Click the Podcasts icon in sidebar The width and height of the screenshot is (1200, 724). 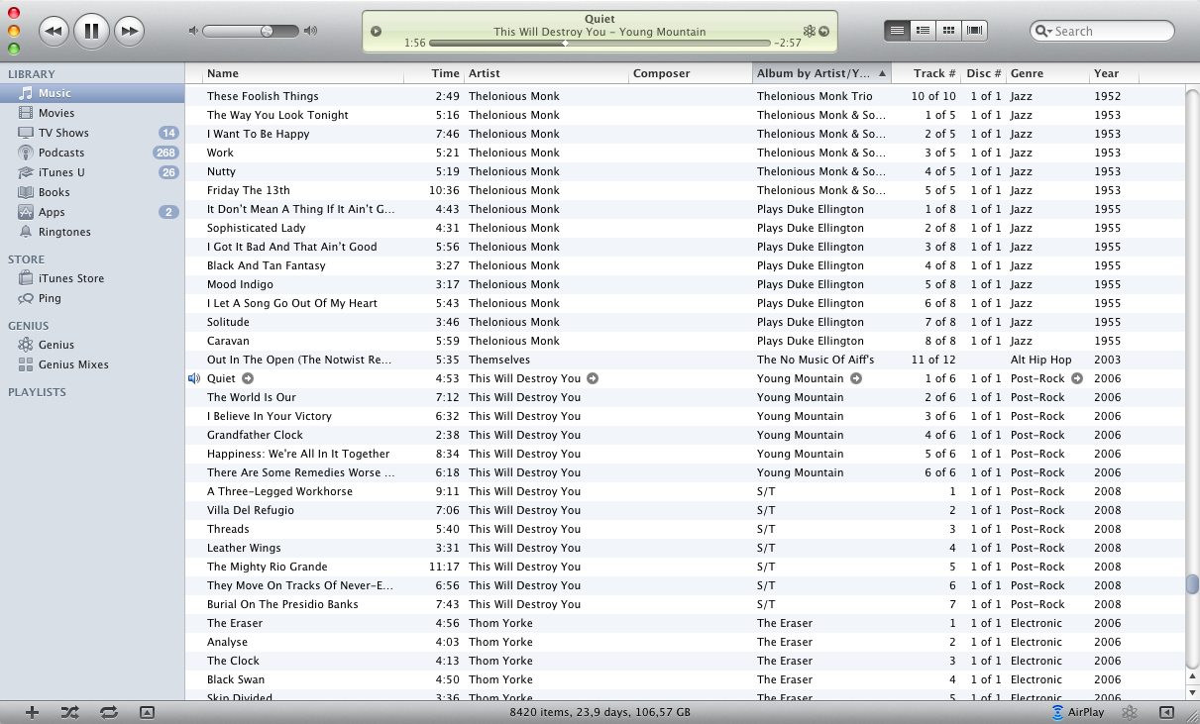pyautogui.click(x=26, y=153)
